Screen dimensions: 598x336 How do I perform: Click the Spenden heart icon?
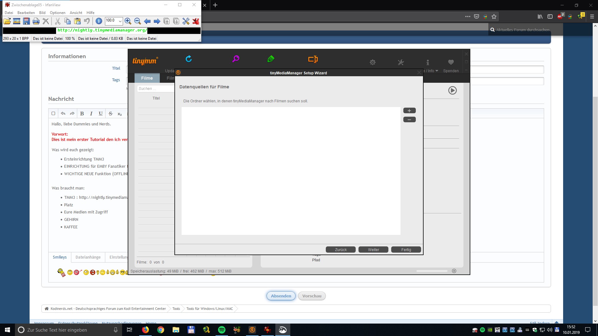click(x=451, y=62)
